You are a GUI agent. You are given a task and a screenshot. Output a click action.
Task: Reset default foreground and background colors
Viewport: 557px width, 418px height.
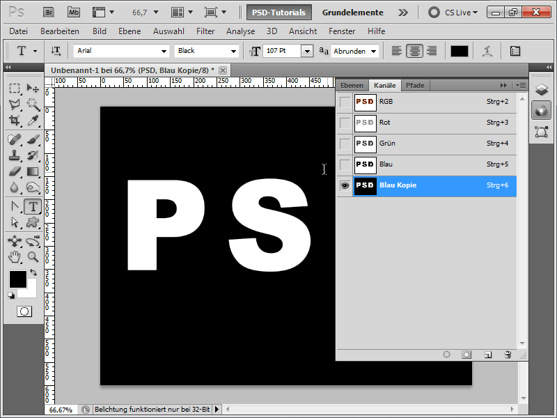(11, 295)
